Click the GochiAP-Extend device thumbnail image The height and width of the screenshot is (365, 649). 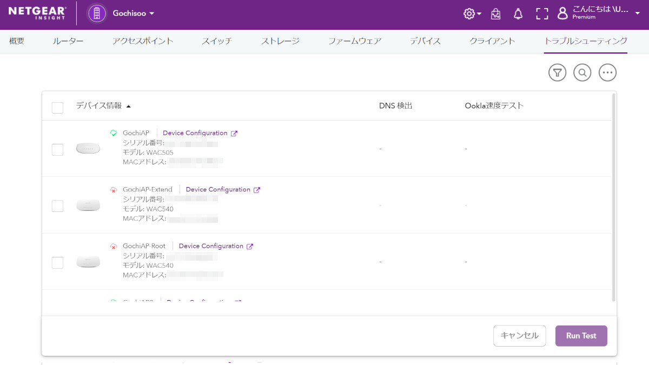point(88,205)
